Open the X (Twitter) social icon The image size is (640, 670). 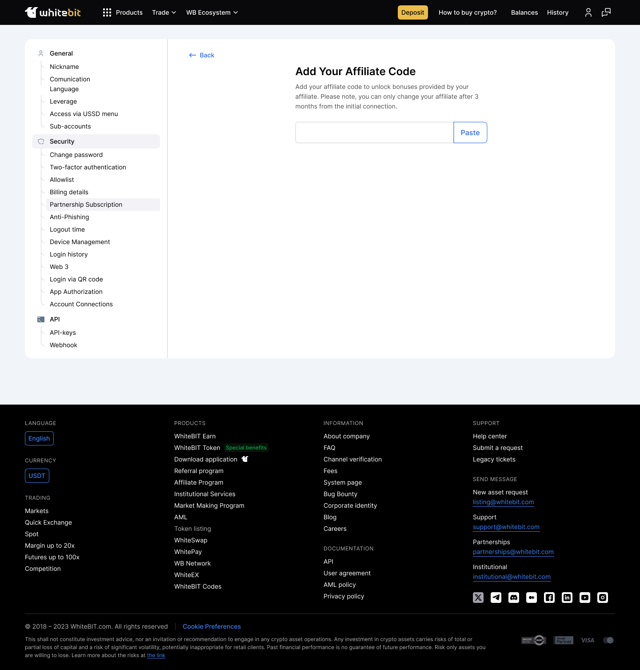tap(478, 598)
